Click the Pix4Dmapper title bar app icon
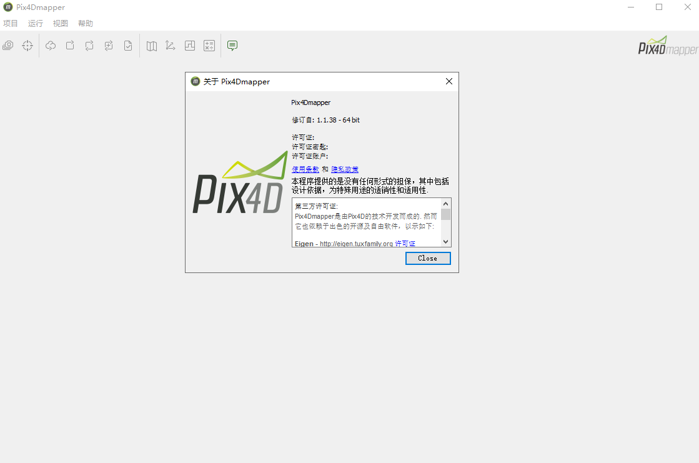The width and height of the screenshot is (699, 463). (x=8, y=7)
